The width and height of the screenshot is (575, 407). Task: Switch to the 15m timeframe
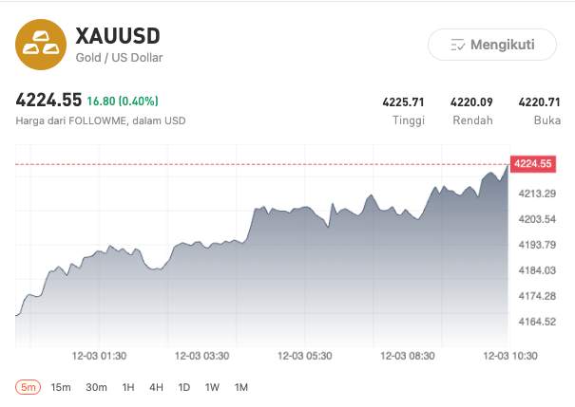click(61, 387)
